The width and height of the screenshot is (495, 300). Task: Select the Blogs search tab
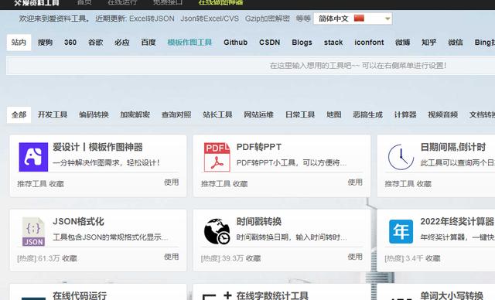coord(302,43)
